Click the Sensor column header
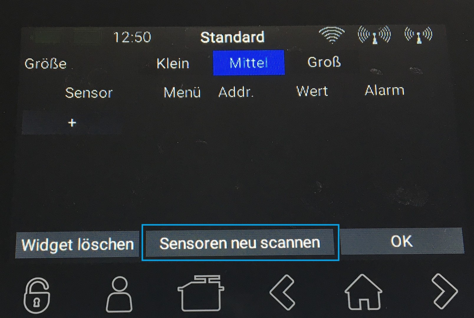 tap(89, 93)
